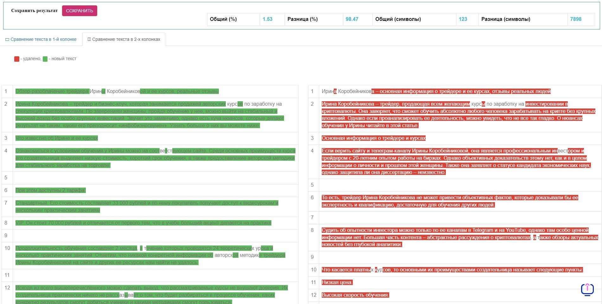
Task: Click the Общий (%) value 1.53
Action: (267, 19)
